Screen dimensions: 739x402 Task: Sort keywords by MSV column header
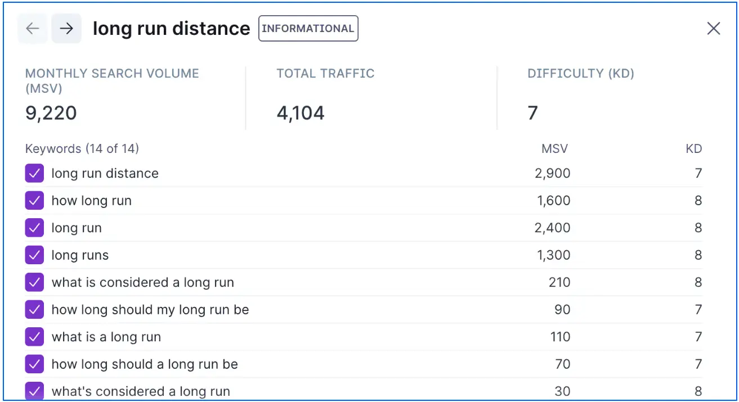click(x=554, y=149)
